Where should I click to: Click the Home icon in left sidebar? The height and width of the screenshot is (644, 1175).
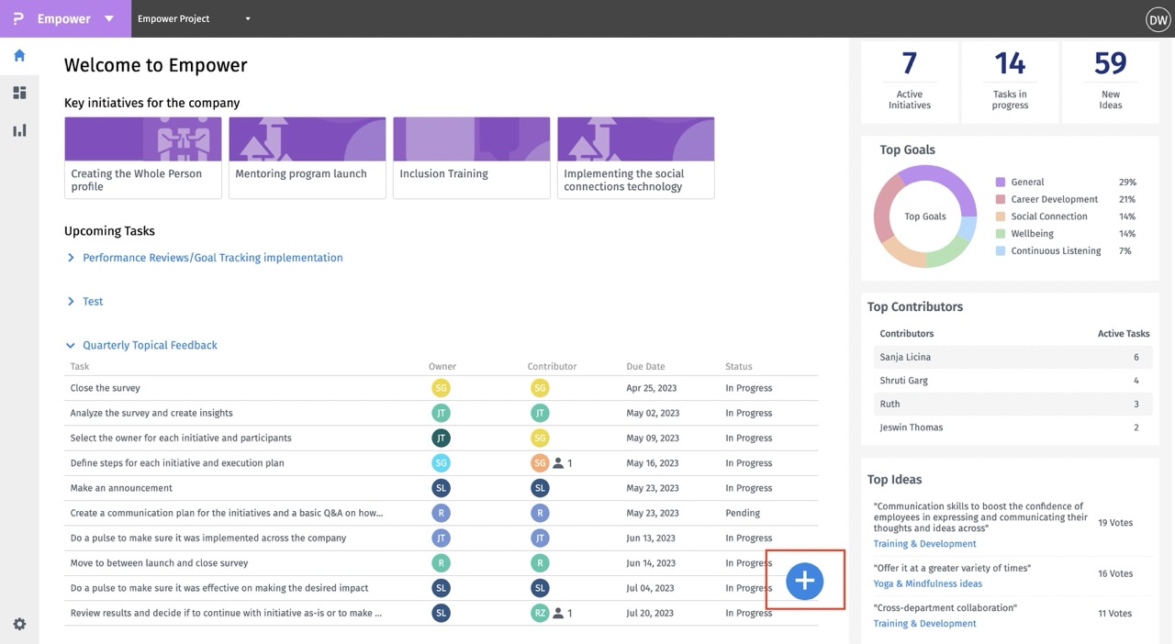19,56
